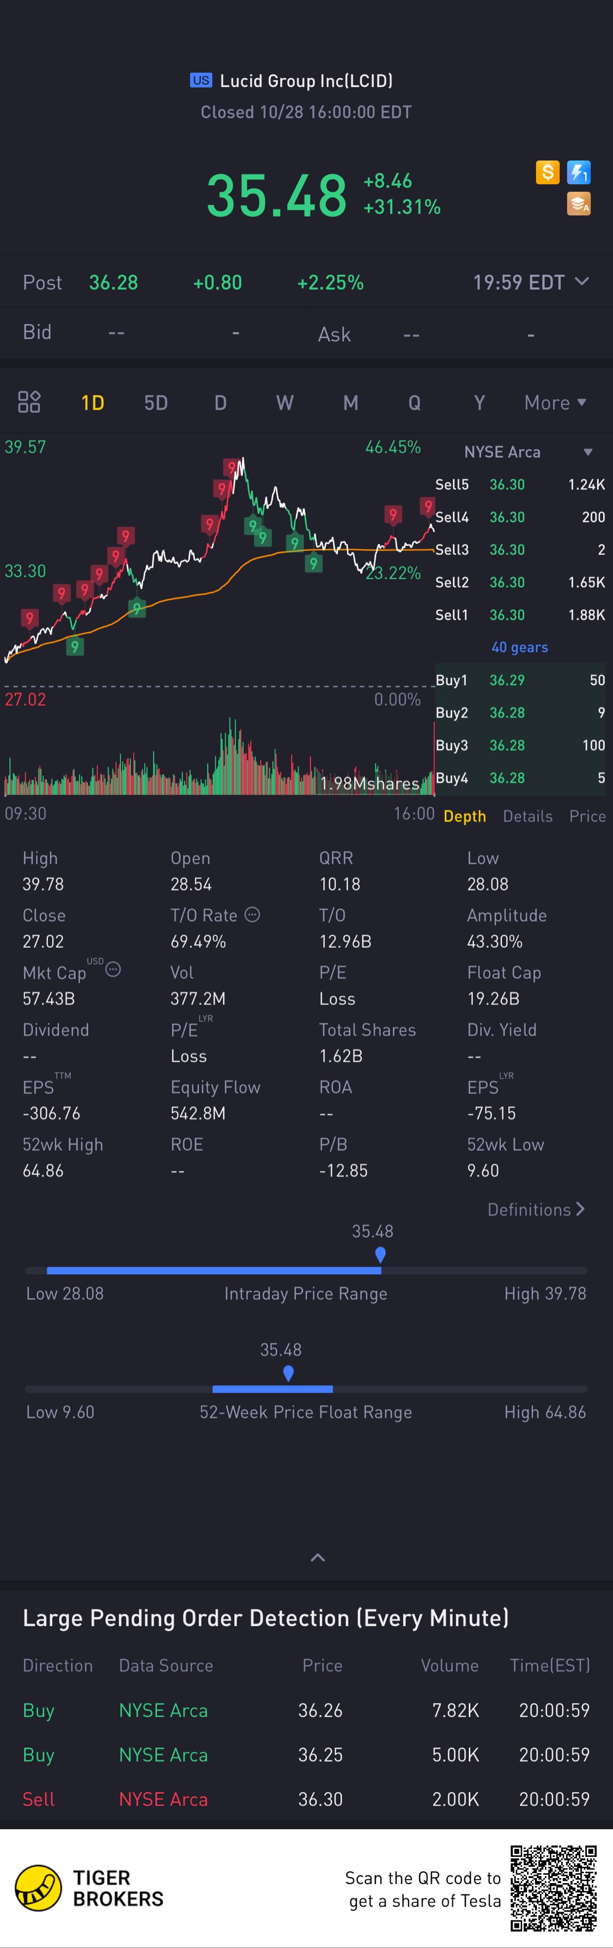Tap the Float Cap value 19.26B

[493, 998]
